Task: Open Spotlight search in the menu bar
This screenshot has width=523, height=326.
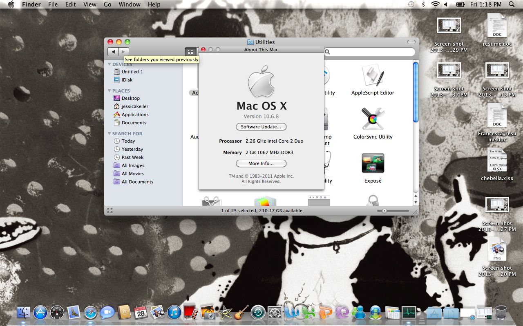Action: click(512, 4)
